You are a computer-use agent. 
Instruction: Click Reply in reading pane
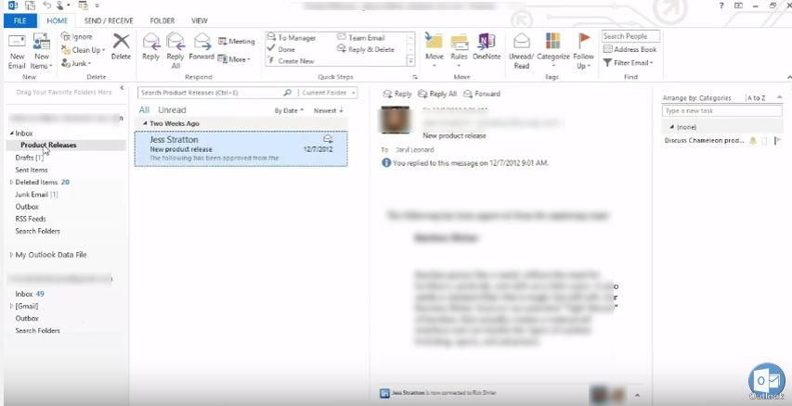(x=397, y=94)
